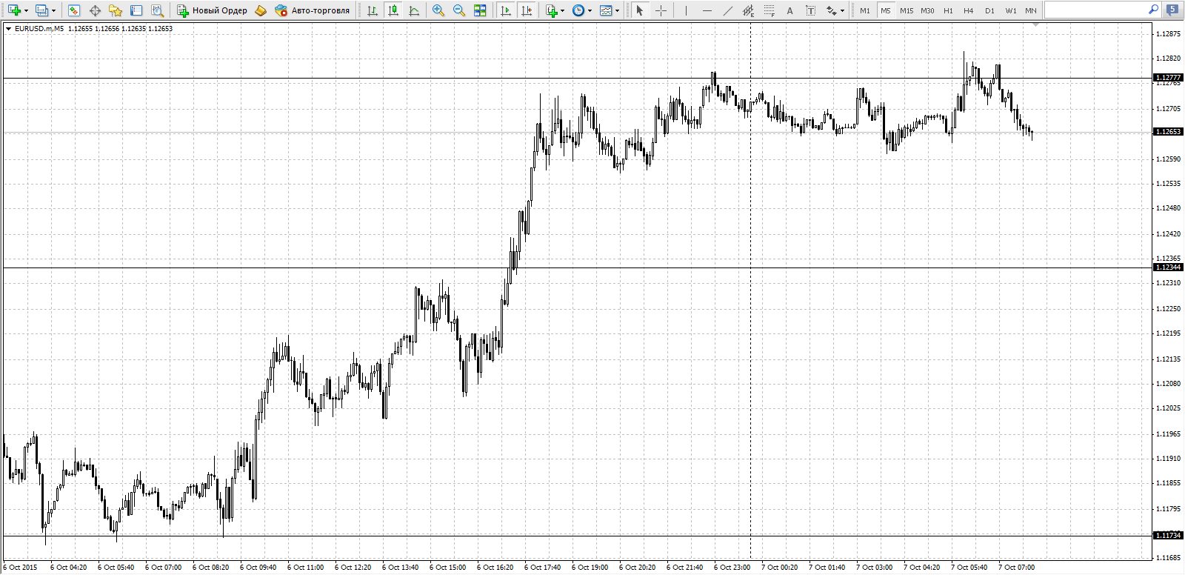The height and width of the screenshot is (575, 1185).
Task: Choose the Arrows objects tool
Action: click(832, 10)
